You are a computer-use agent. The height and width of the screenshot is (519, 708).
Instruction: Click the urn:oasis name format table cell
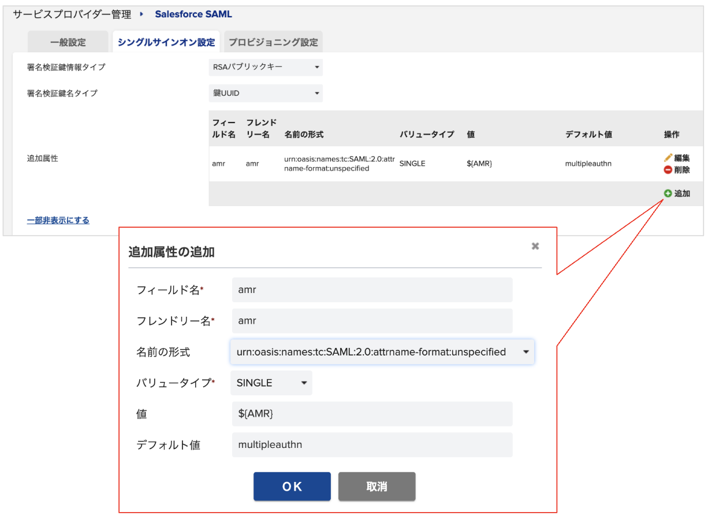(340, 164)
